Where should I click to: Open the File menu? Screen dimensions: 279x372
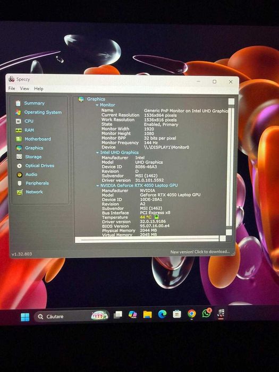[12, 89]
